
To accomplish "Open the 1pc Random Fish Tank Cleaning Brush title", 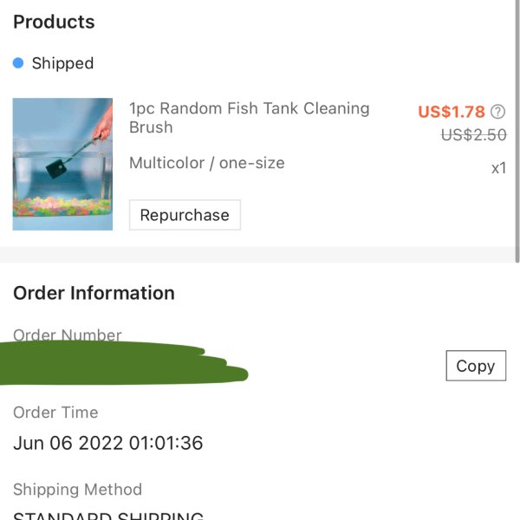I will (x=249, y=118).
